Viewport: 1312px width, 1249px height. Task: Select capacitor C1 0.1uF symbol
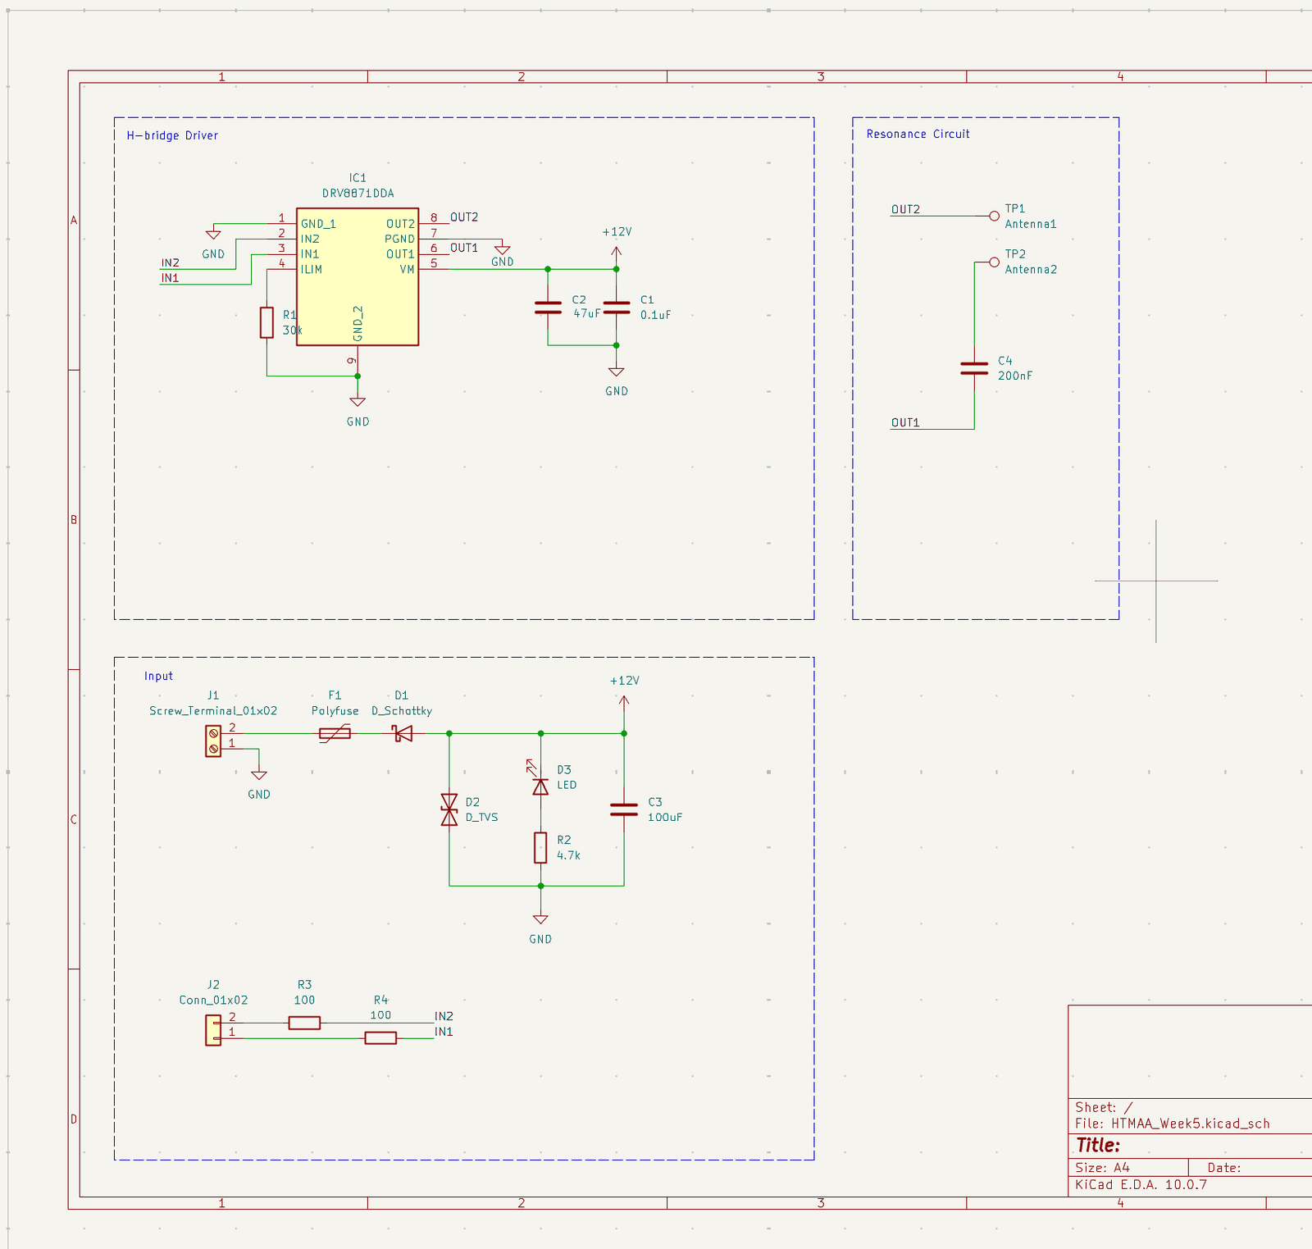click(x=617, y=308)
